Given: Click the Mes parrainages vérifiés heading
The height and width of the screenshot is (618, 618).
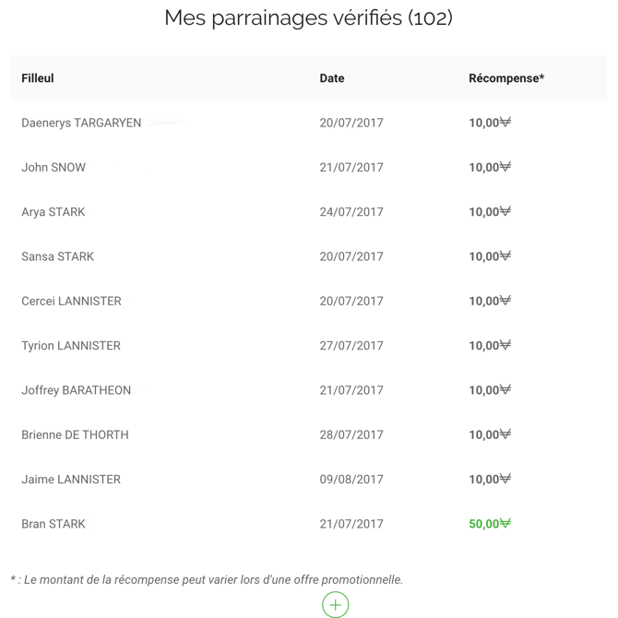Looking at the screenshot, I should pyautogui.click(x=308, y=18).
